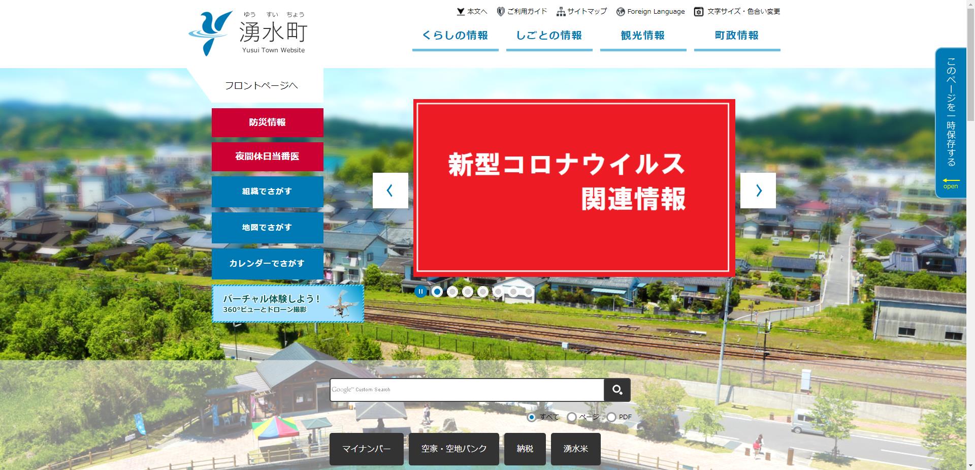Pause the image slideshow
Image resolution: width=975 pixels, height=470 pixels.
point(420,291)
